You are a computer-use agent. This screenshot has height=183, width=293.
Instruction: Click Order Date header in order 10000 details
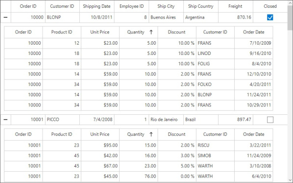(254, 32)
